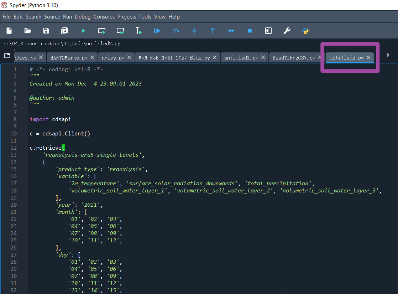Start debugging the file
The height and width of the screenshot is (294, 398).
tap(157, 31)
